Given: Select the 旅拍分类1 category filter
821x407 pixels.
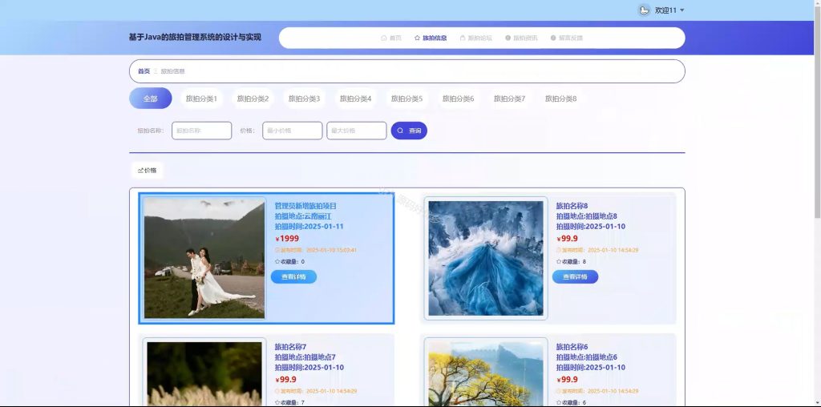Looking at the screenshot, I should point(201,99).
